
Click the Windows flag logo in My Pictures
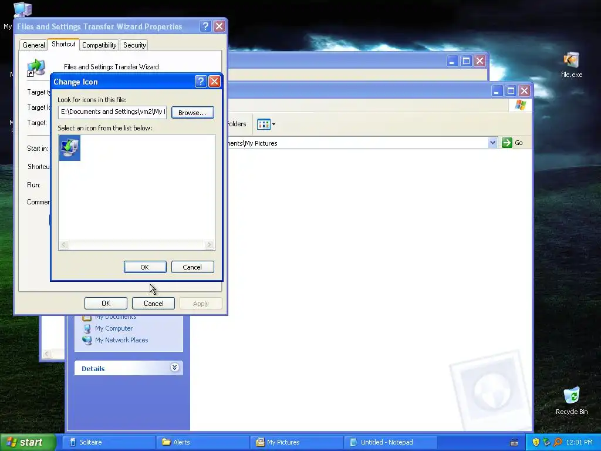click(x=520, y=105)
